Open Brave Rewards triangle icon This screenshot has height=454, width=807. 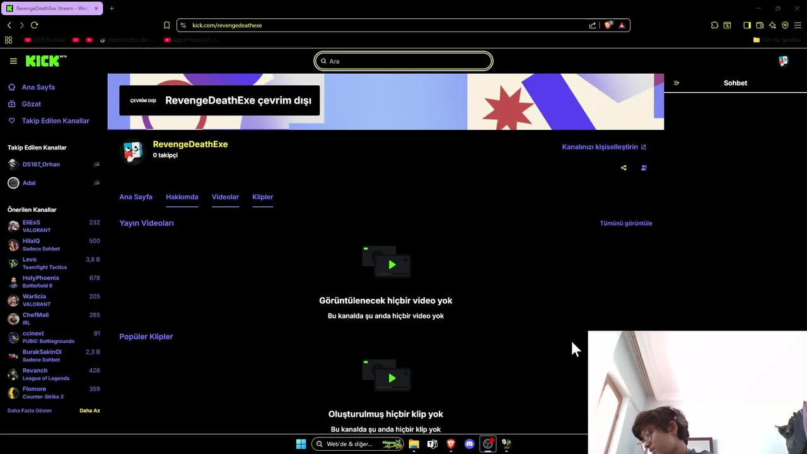point(622,25)
